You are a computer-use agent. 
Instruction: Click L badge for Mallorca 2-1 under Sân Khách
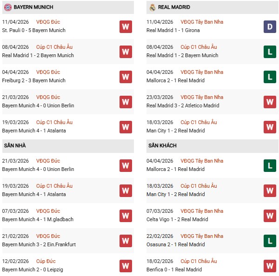coord(270,165)
